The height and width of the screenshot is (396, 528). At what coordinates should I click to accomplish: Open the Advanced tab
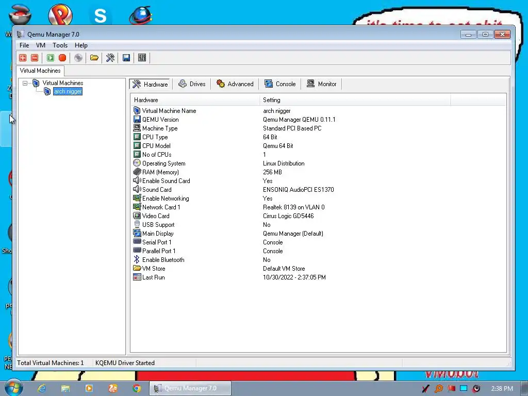pyautogui.click(x=235, y=84)
